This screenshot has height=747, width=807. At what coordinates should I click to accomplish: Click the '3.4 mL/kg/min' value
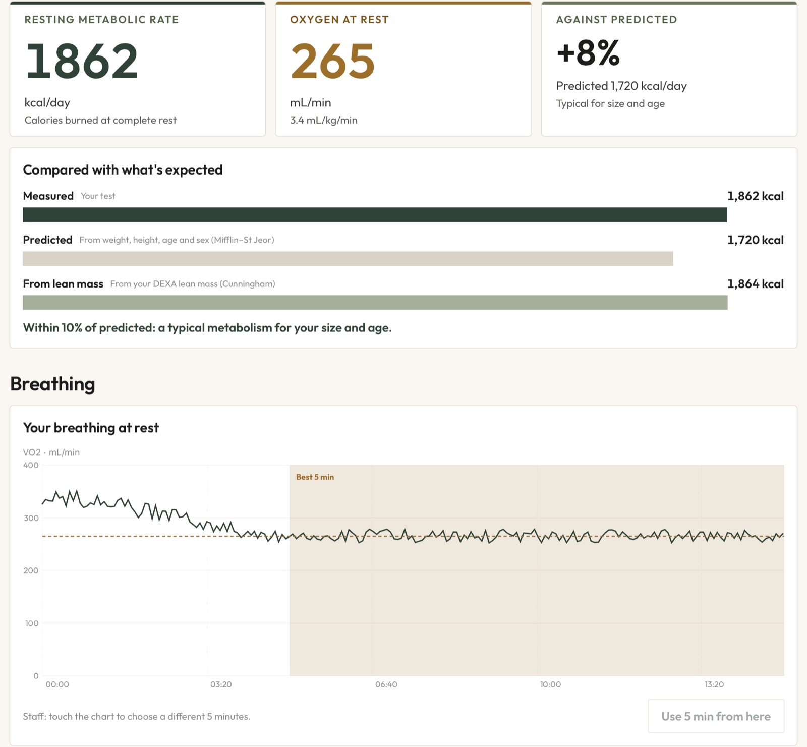click(324, 120)
